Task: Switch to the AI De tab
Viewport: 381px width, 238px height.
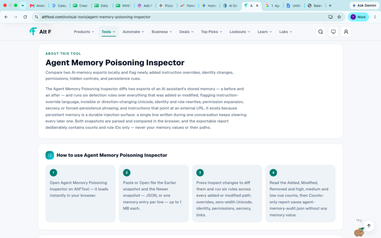Action: (x=231, y=5)
